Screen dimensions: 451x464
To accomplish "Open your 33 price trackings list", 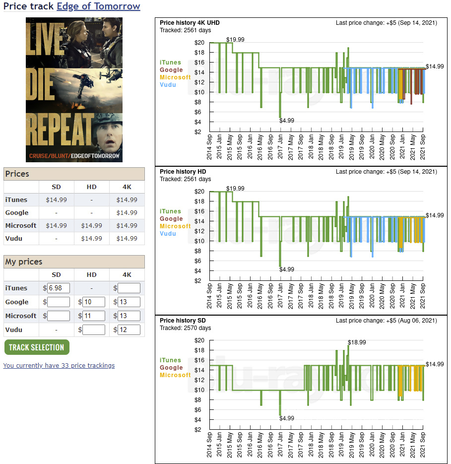I will [59, 365].
